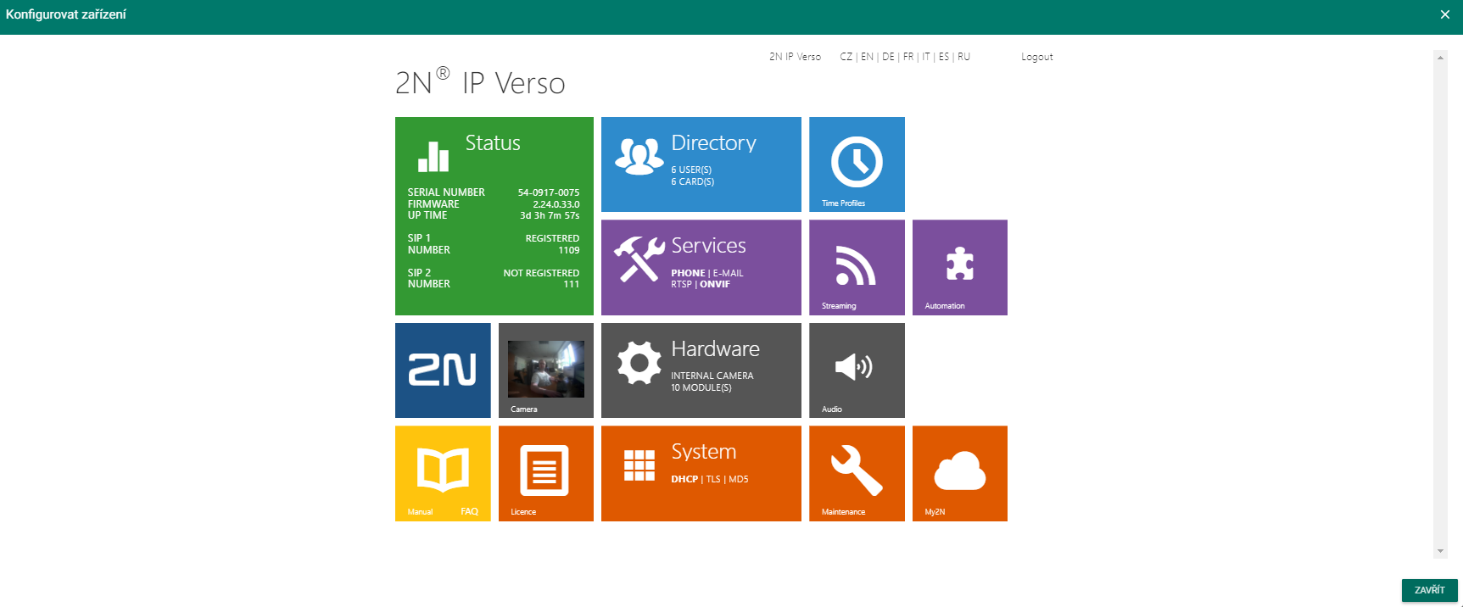Click the Status title text
Viewport: 1463px width, 607px height.
[x=493, y=142]
